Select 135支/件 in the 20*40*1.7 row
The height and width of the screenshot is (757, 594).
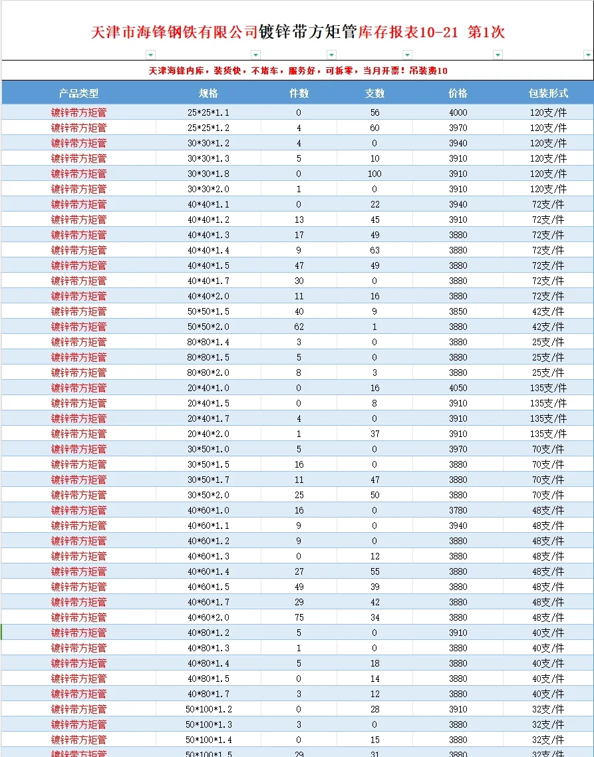548,418
